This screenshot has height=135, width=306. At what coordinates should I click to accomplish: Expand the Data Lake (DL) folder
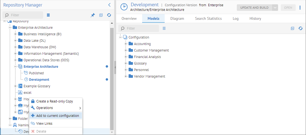pos(15,41)
